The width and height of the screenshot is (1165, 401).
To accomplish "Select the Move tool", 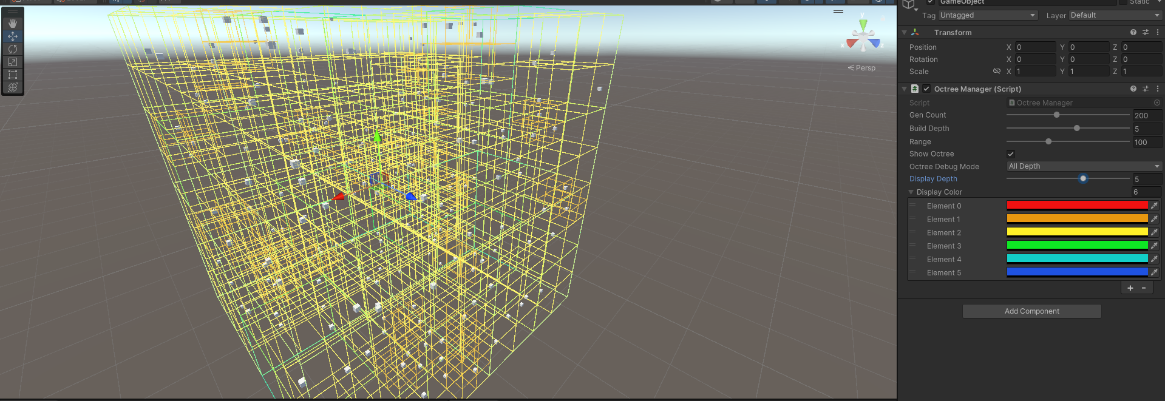I will point(12,36).
